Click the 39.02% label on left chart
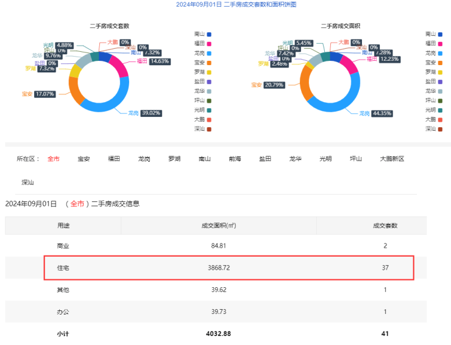This screenshot has height=345, width=451. click(152, 113)
